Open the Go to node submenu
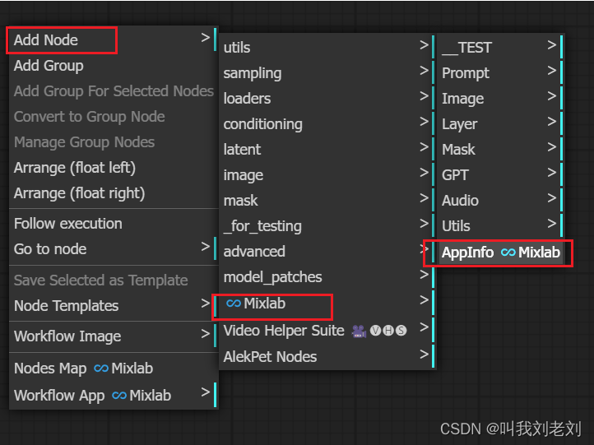The image size is (594, 445). coord(113,248)
